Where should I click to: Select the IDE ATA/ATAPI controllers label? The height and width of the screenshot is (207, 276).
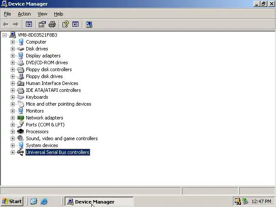point(53,90)
